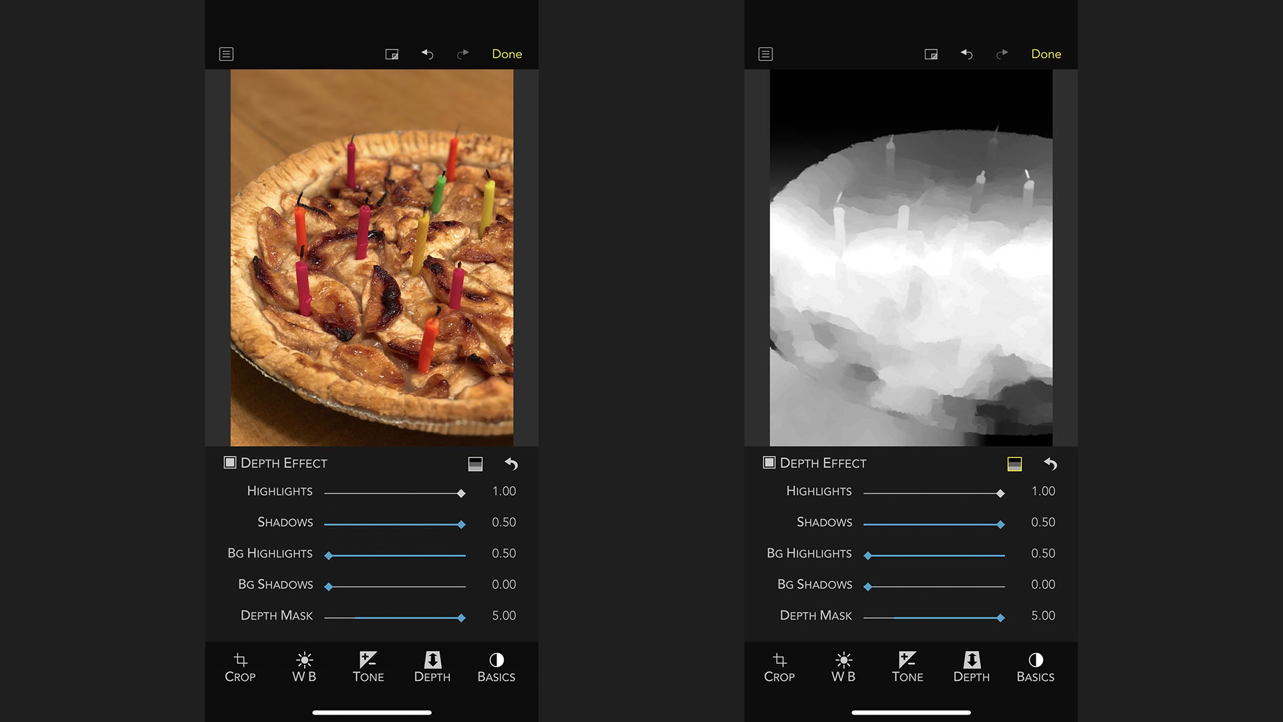Undo the last edit
This screenshot has height=722, width=1283.
(427, 54)
